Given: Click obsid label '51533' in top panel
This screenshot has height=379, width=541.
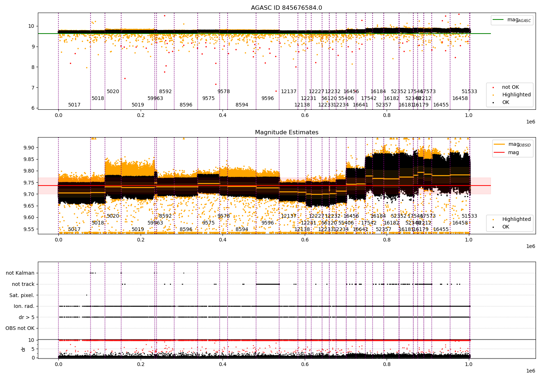Looking at the screenshot, I should tap(470, 92).
